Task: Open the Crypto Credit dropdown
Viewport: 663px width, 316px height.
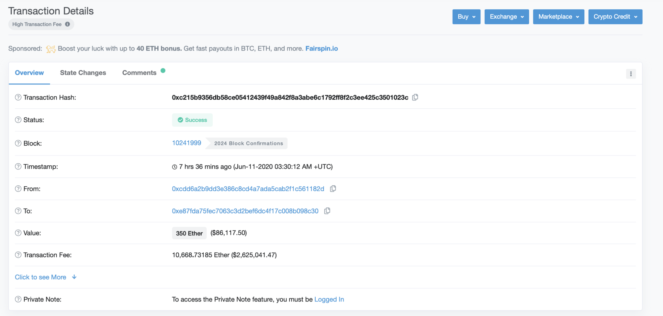Action: point(615,17)
